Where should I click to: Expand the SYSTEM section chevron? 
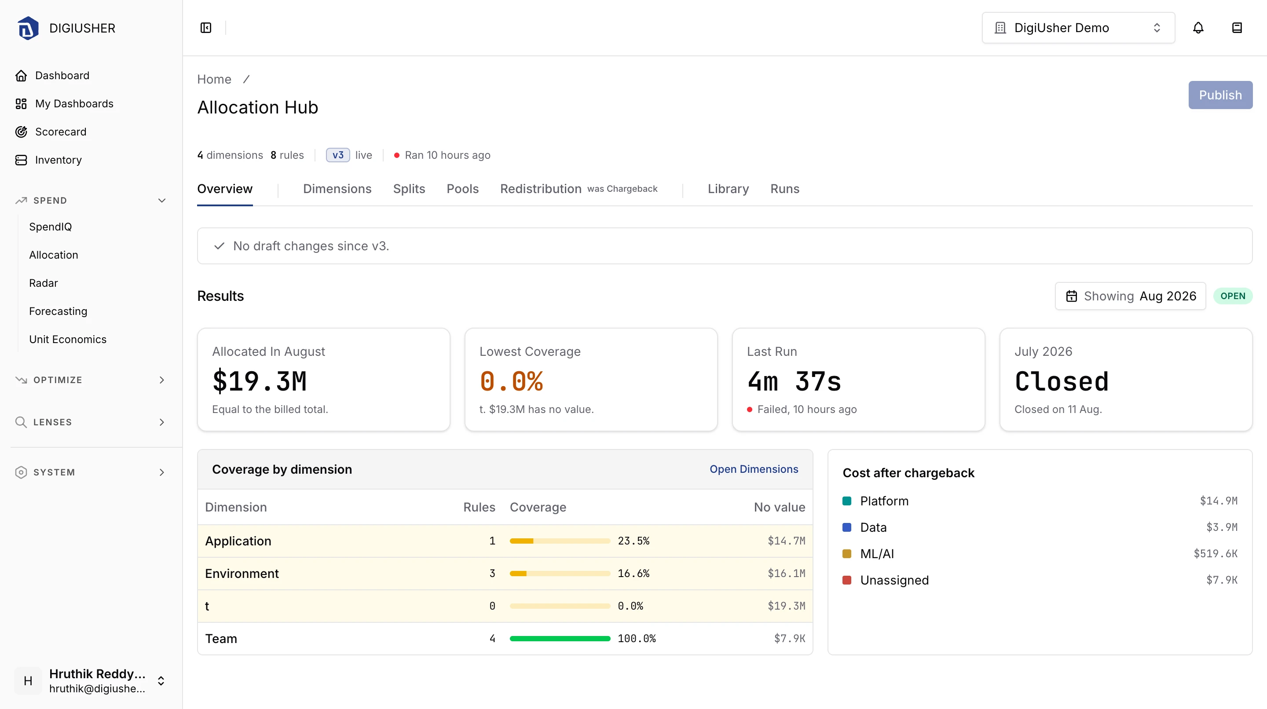click(162, 472)
